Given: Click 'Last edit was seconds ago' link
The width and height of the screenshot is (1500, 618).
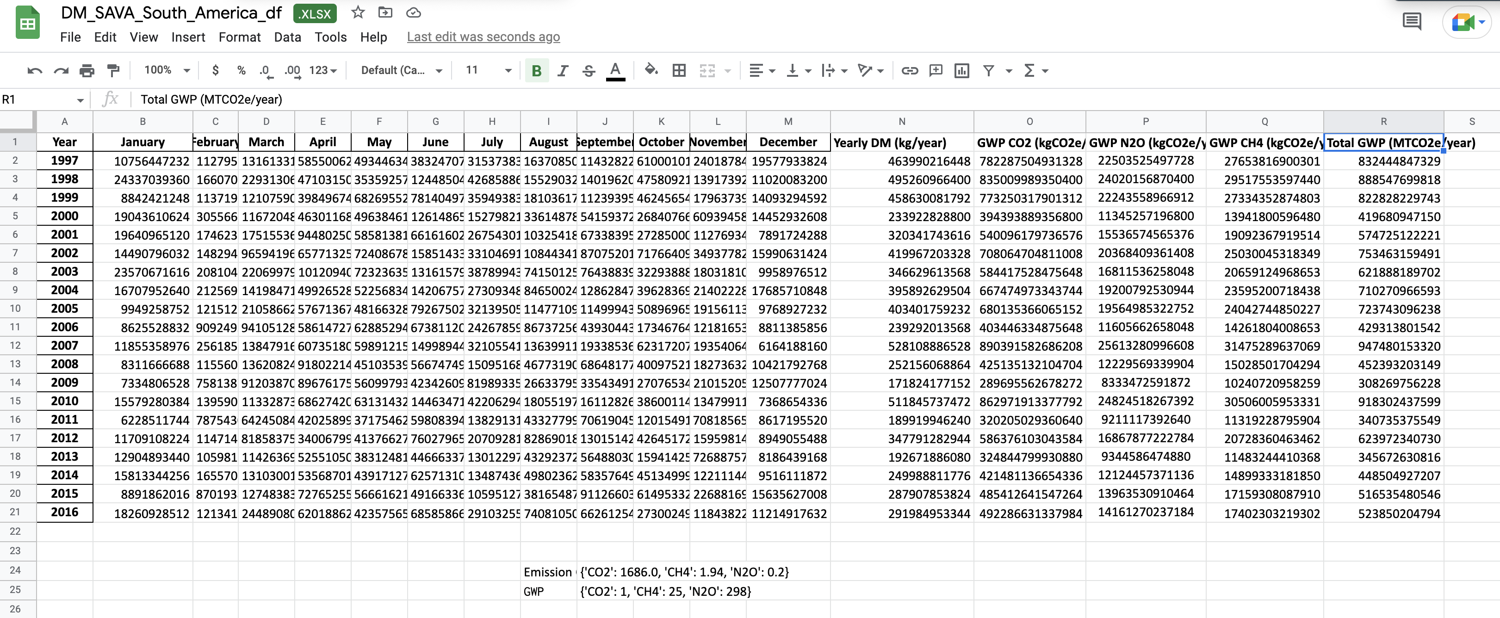Looking at the screenshot, I should 483,37.
